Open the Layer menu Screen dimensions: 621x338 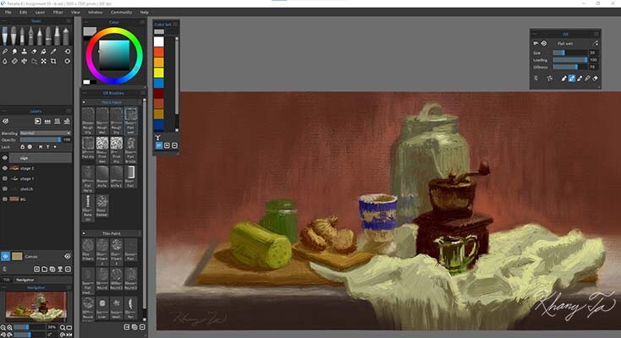pos(40,13)
